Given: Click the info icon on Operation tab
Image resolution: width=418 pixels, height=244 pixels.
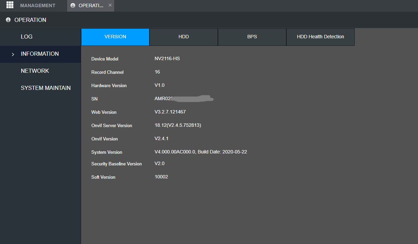Looking at the screenshot, I should 73,5.
